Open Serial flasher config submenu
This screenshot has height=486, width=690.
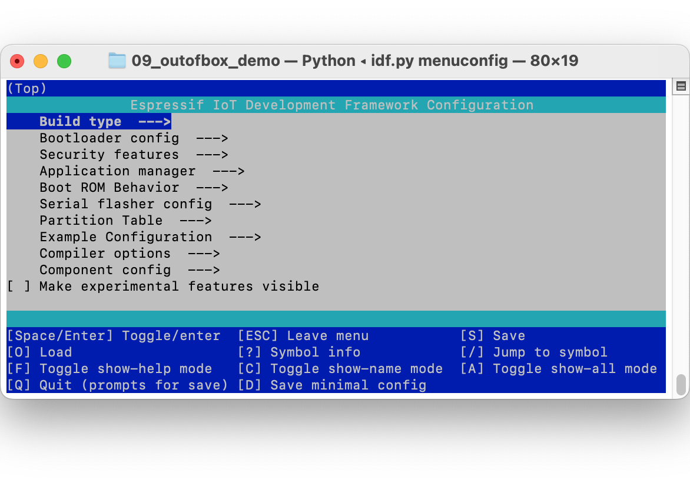[151, 204]
